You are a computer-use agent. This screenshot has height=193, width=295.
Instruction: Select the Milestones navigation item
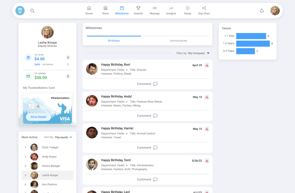pyautogui.click(x=122, y=10)
